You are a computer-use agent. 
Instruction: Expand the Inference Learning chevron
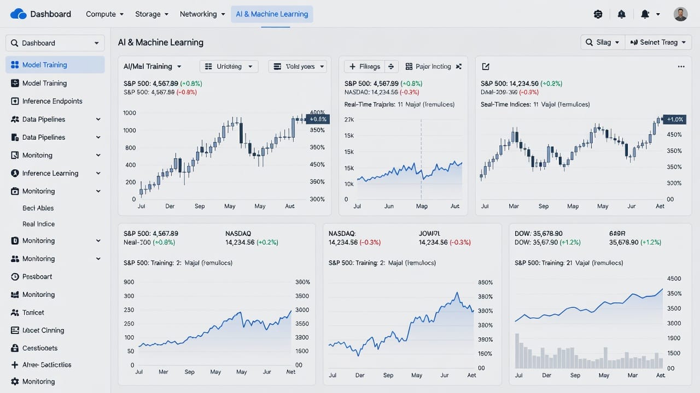click(x=98, y=173)
